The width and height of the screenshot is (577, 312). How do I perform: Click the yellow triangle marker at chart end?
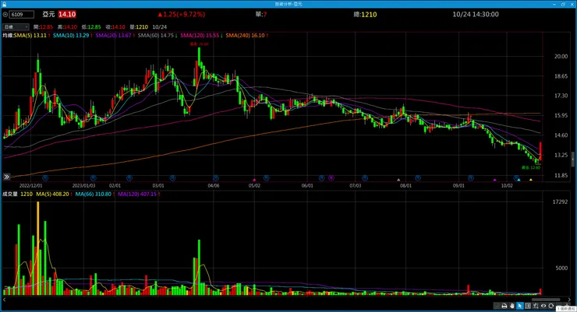531,180
